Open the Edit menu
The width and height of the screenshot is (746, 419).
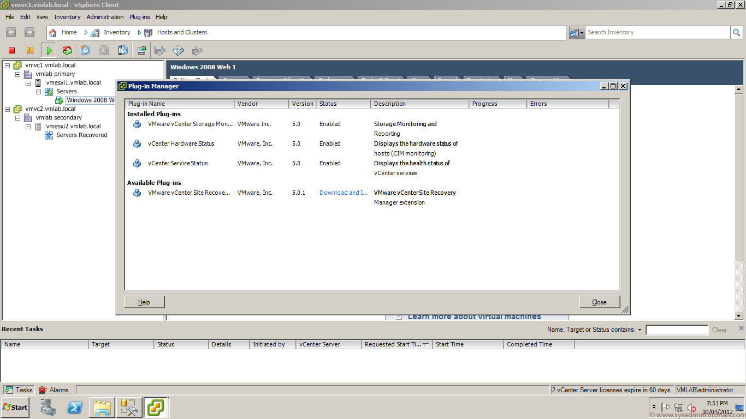pyautogui.click(x=25, y=17)
